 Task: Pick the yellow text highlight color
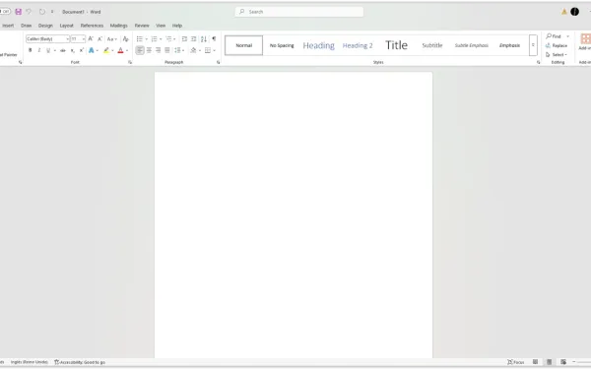(x=106, y=50)
